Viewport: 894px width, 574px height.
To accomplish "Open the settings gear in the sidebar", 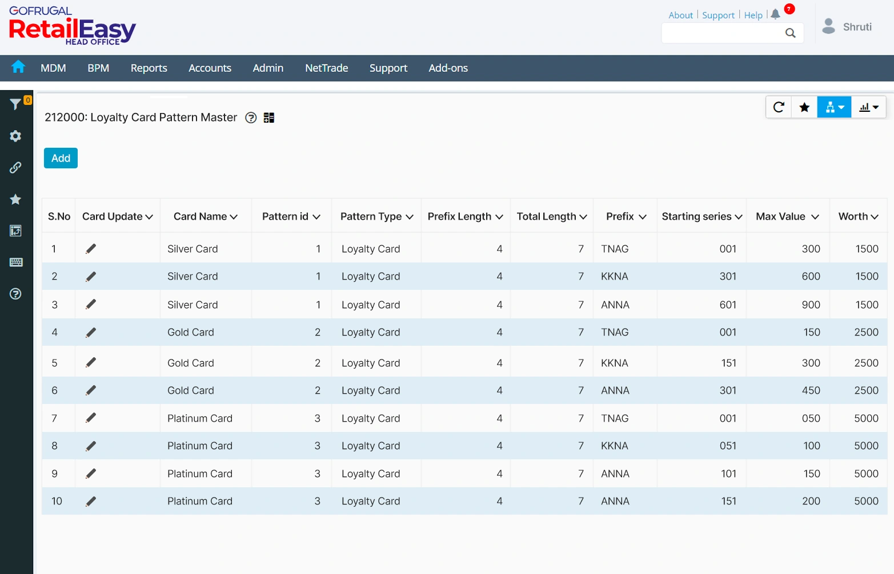I will tap(15, 136).
